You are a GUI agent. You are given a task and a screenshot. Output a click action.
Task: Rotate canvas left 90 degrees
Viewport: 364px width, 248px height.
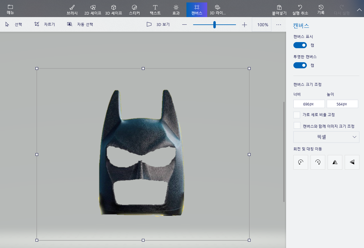pos(300,162)
